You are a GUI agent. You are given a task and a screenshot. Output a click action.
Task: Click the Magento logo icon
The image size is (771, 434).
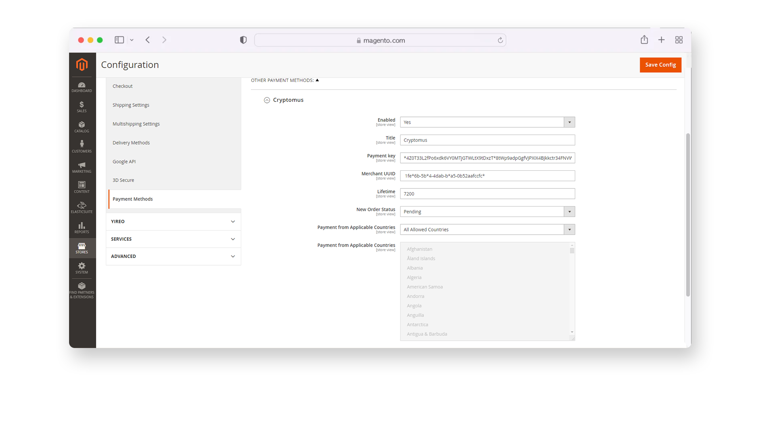[x=82, y=64]
